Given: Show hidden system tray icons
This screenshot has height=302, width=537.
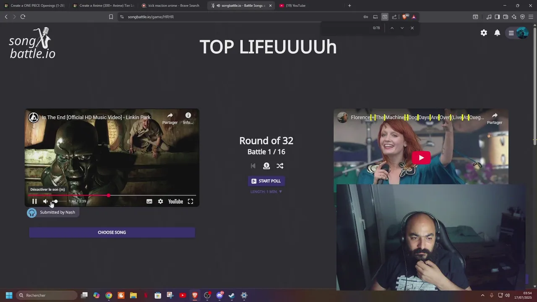Looking at the screenshot, I should click(x=482, y=295).
